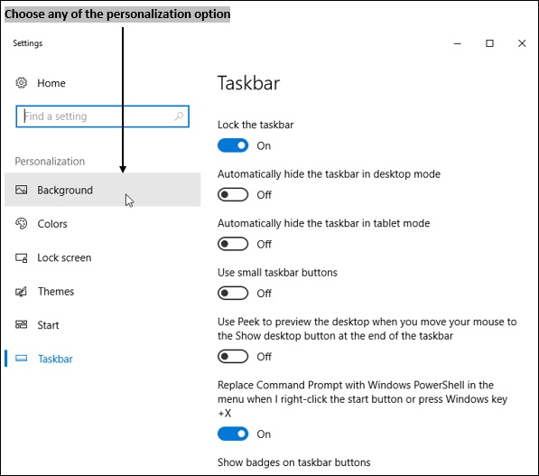Open the Colors personalization page
The width and height of the screenshot is (539, 476).
pyautogui.click(x=102, y=224)
